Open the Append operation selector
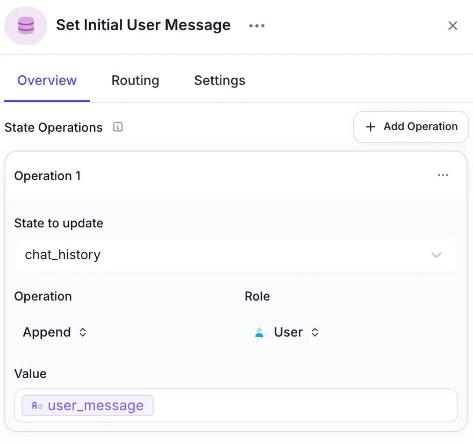This screenshot has width=473, height=443. pyautogui.click(x=55, y=332)
